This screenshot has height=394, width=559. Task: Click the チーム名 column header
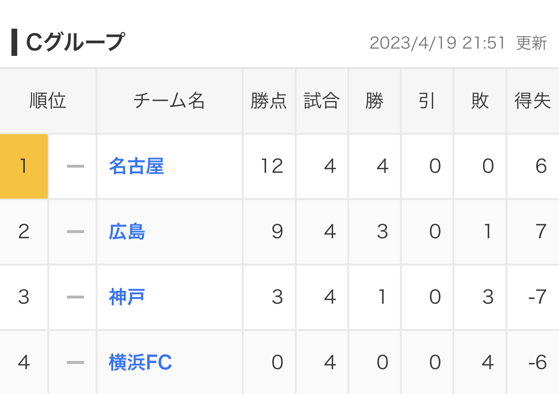click(x=169, y=101)
